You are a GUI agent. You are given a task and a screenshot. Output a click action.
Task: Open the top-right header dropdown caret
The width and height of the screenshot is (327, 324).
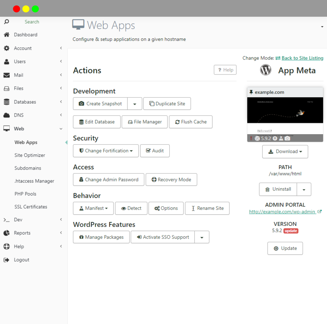[322, 27]
